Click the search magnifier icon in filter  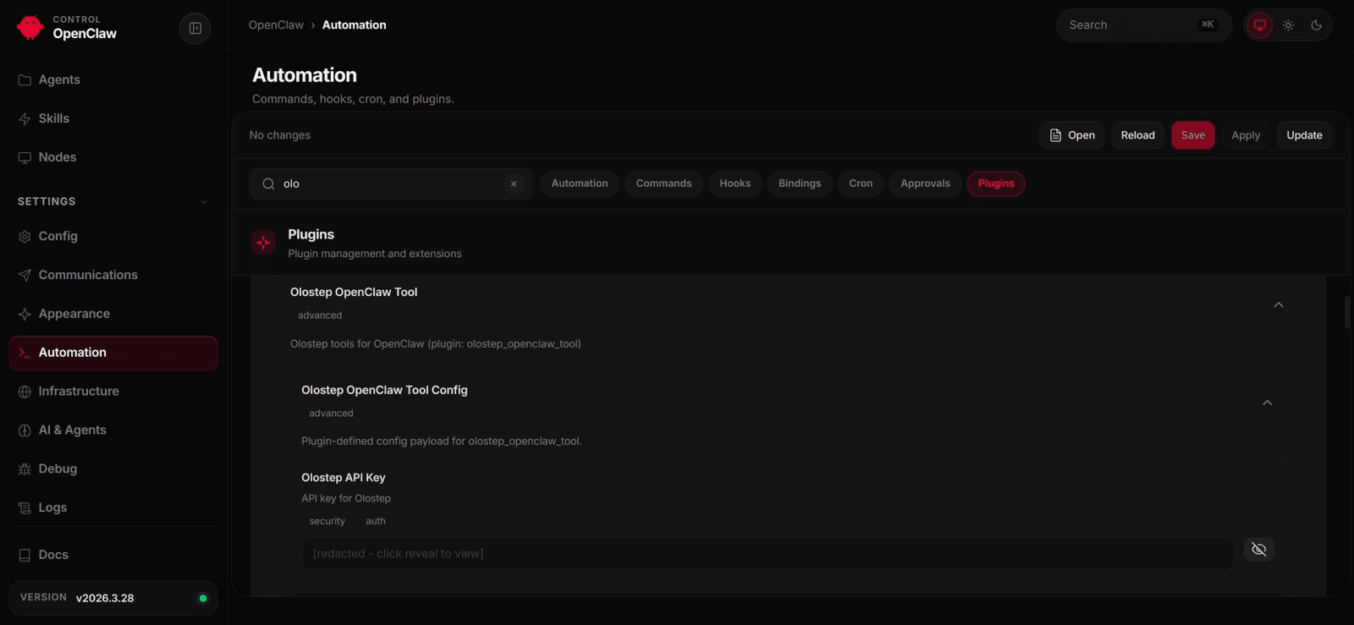coord(268,184)
